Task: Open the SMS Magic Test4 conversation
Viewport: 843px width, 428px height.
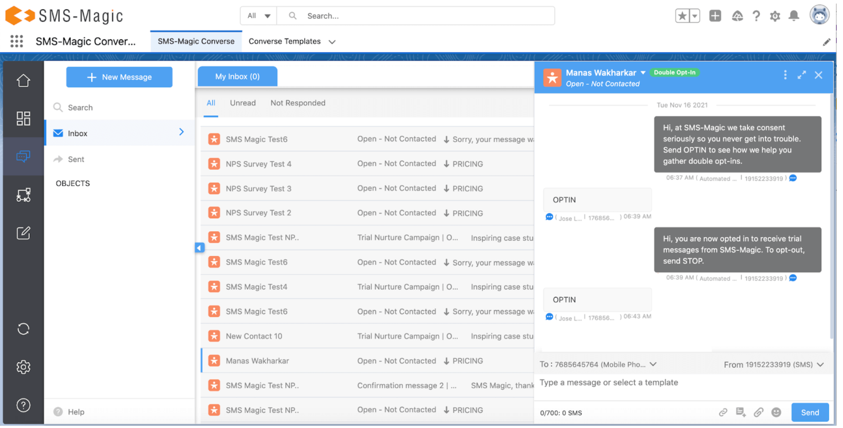Action: point(367,287)
